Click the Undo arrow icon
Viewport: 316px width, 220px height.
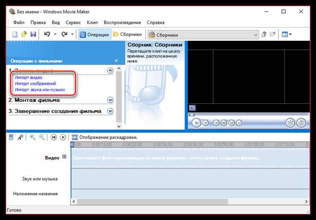48,35
